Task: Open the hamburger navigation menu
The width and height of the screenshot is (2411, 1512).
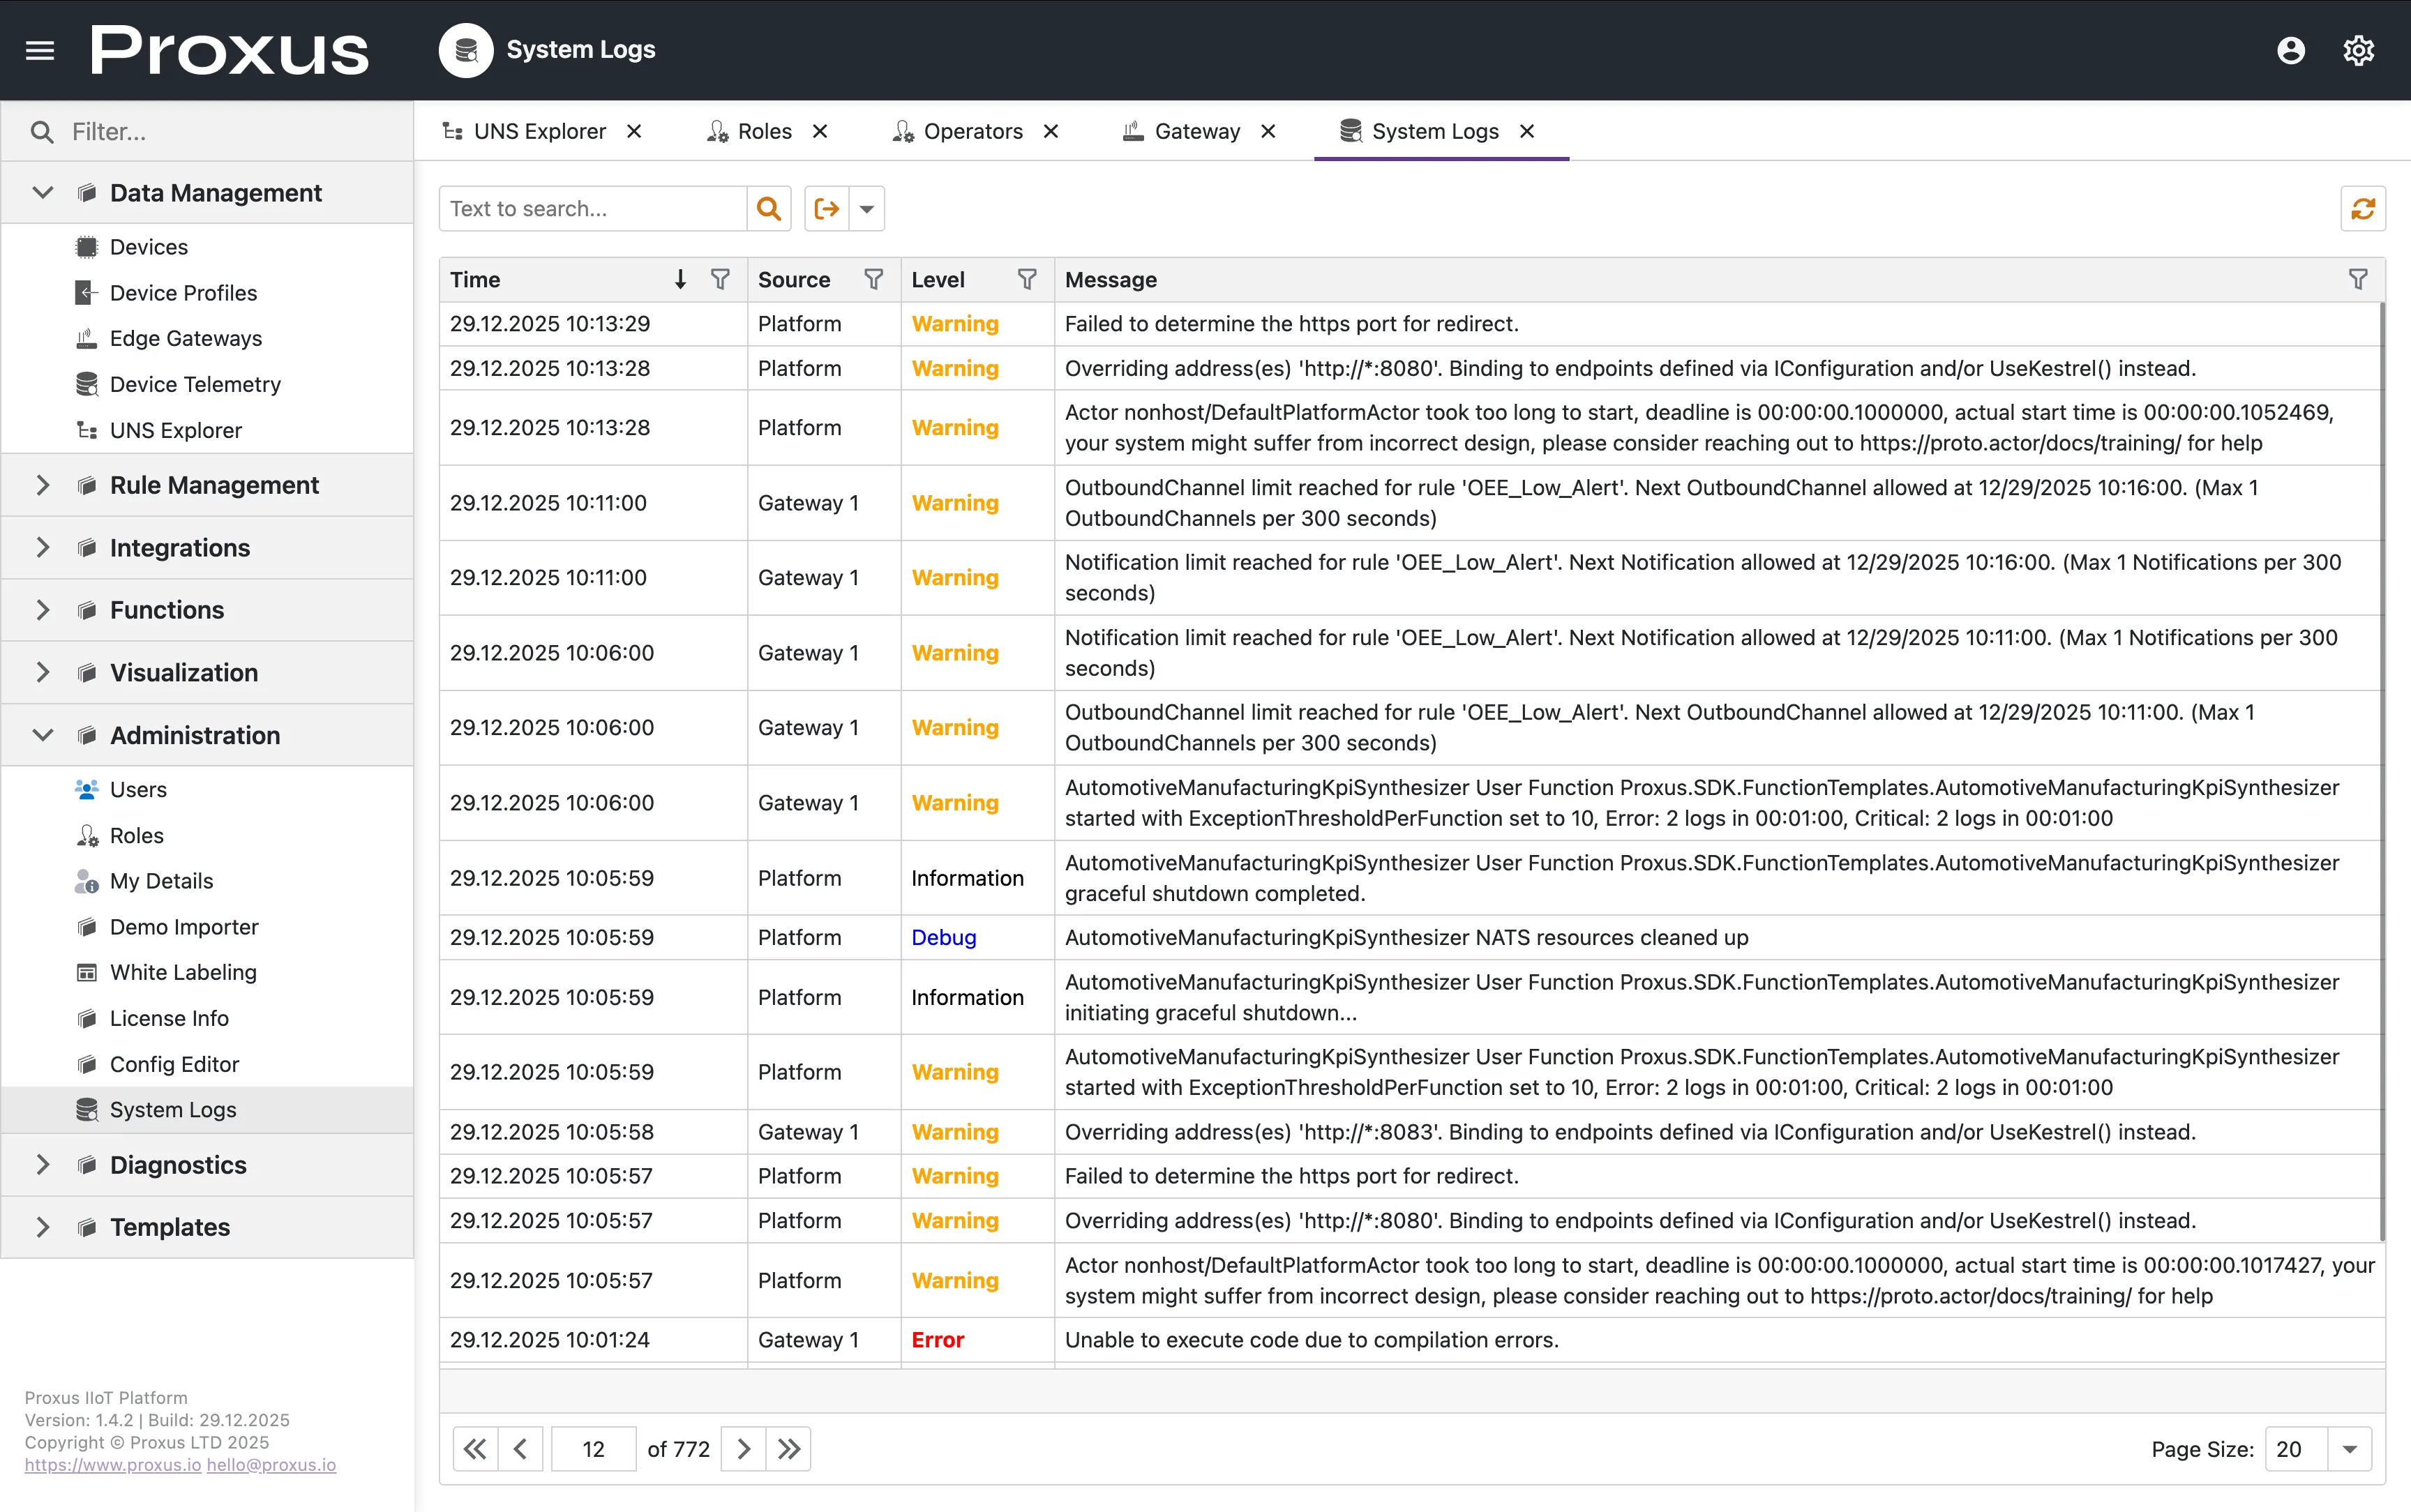Action: (39, 49)
